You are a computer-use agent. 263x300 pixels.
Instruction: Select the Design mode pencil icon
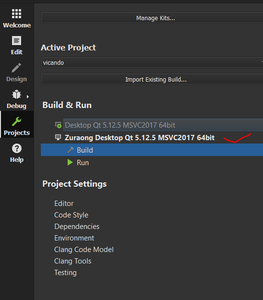pos(16,68)
